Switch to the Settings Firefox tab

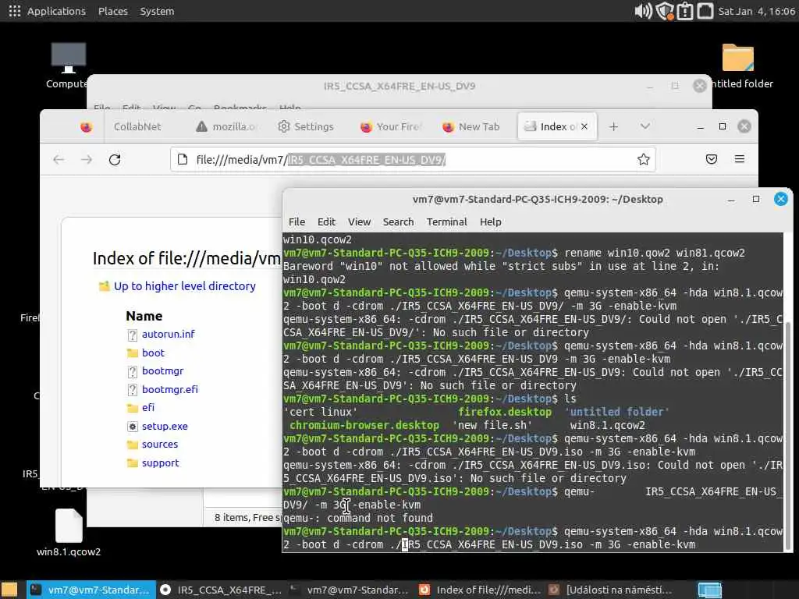306,126
